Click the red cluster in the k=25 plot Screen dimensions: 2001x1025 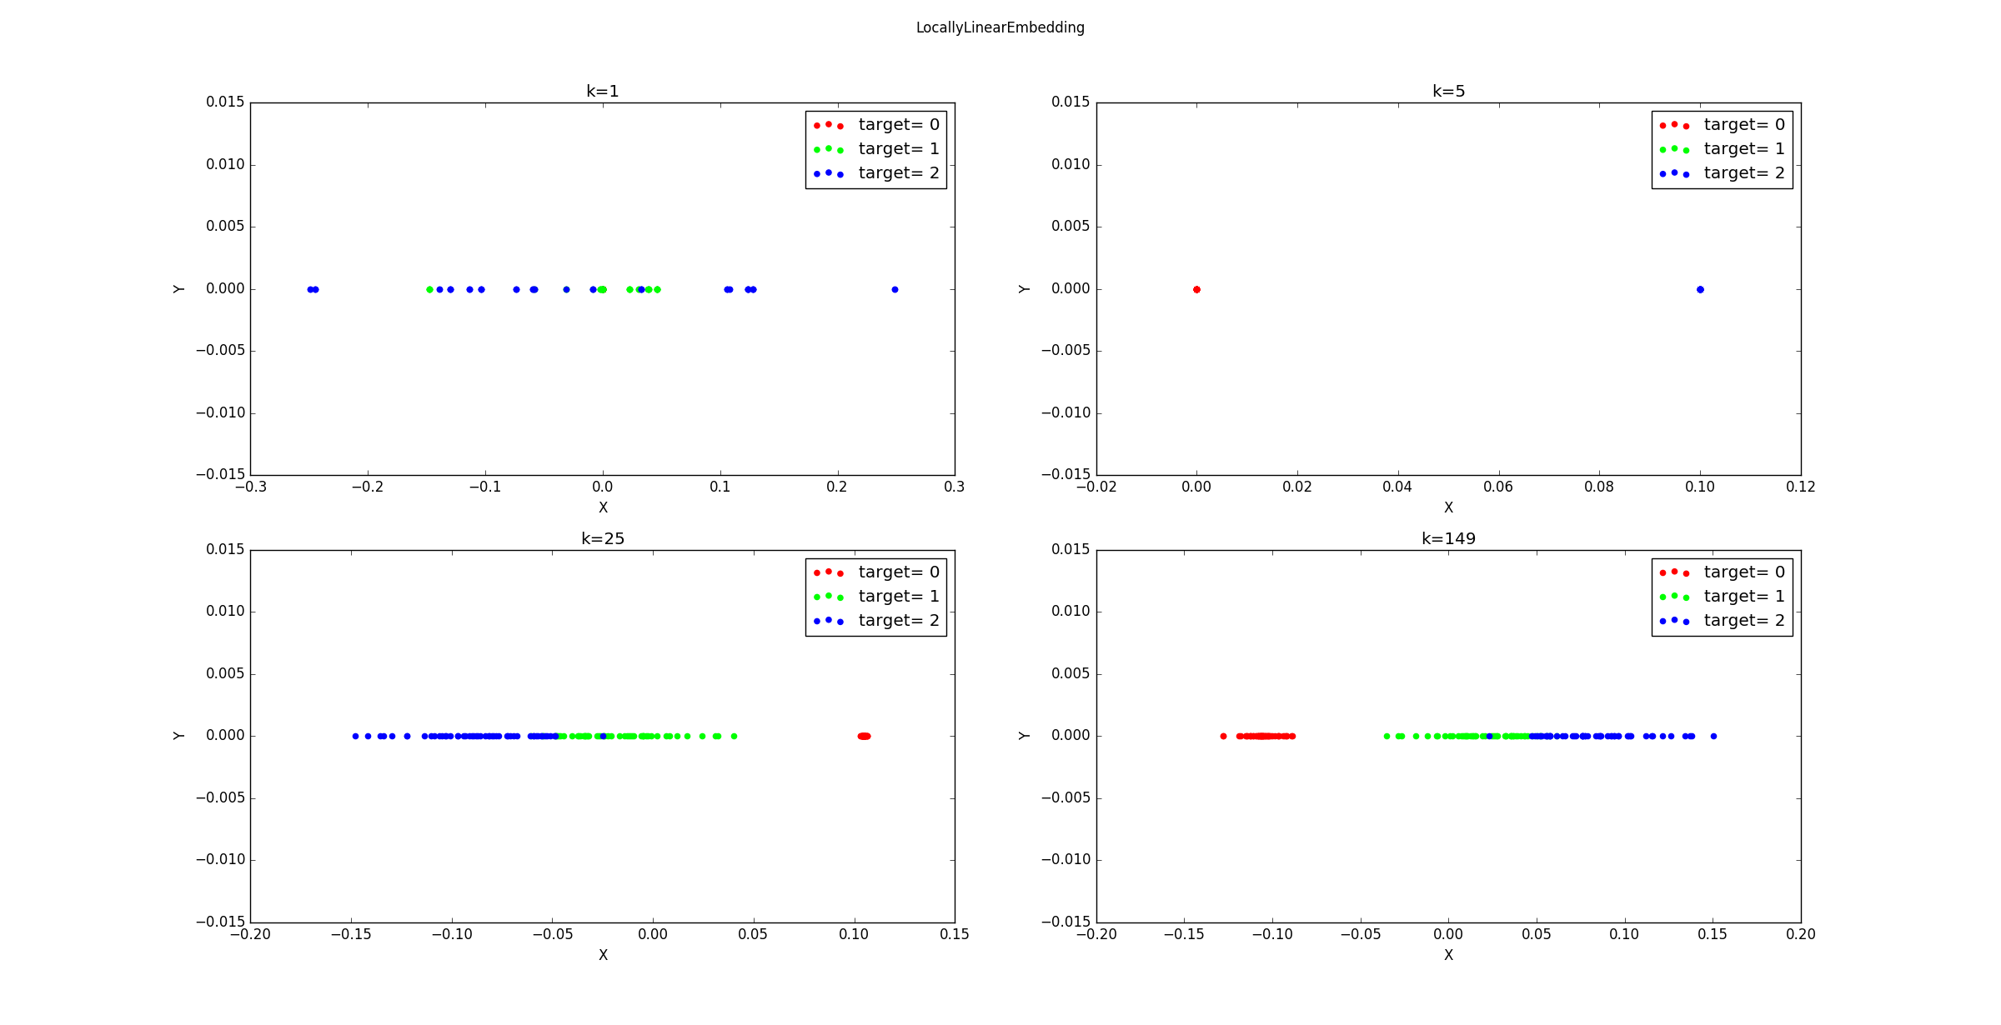[864, 736]
